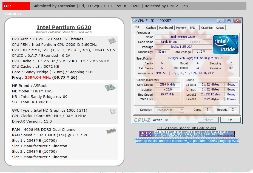Image resolution: width=253 pixels, height=173 pixels.
Task: Click the Windows 7 Ultimate Edition subtitle
Action: 64,32
